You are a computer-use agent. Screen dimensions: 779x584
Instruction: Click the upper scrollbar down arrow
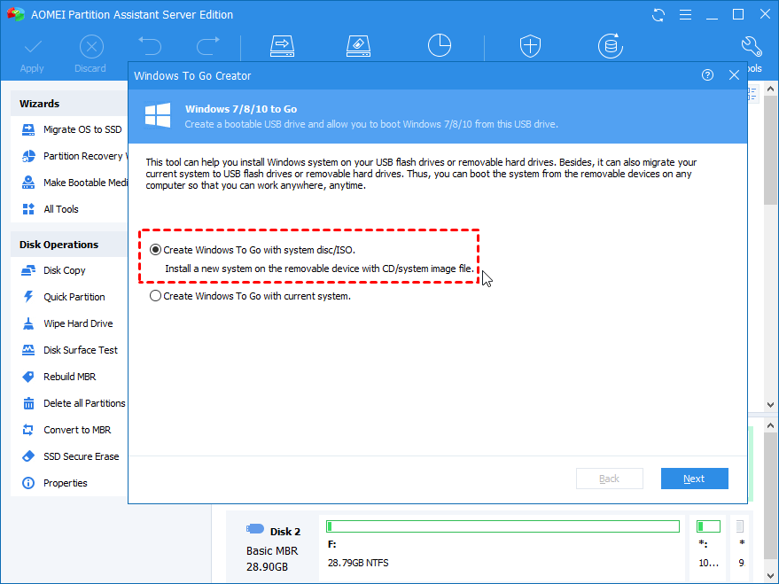tap(770, 405)
